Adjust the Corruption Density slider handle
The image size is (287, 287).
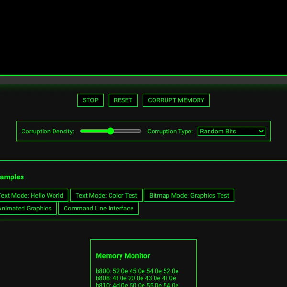point(110,131)
